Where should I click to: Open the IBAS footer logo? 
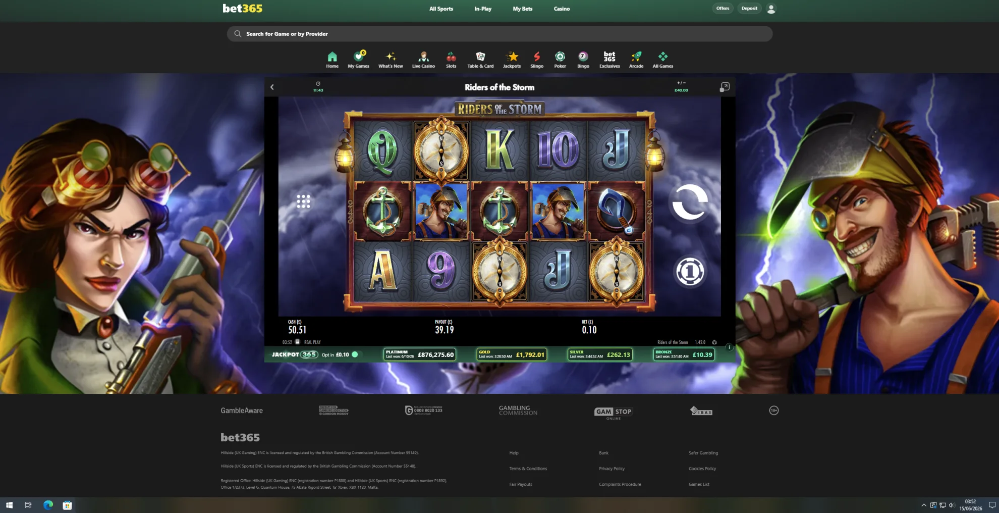pyautogui.click(x=701, y=411)
